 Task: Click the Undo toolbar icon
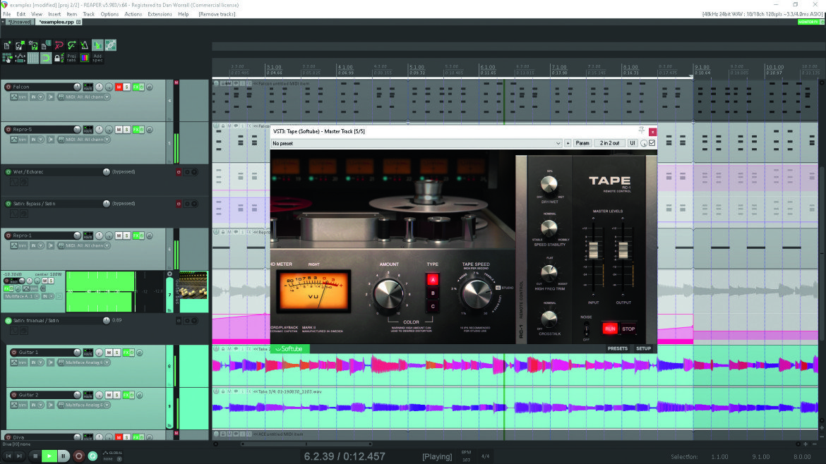tap(59, 46)
